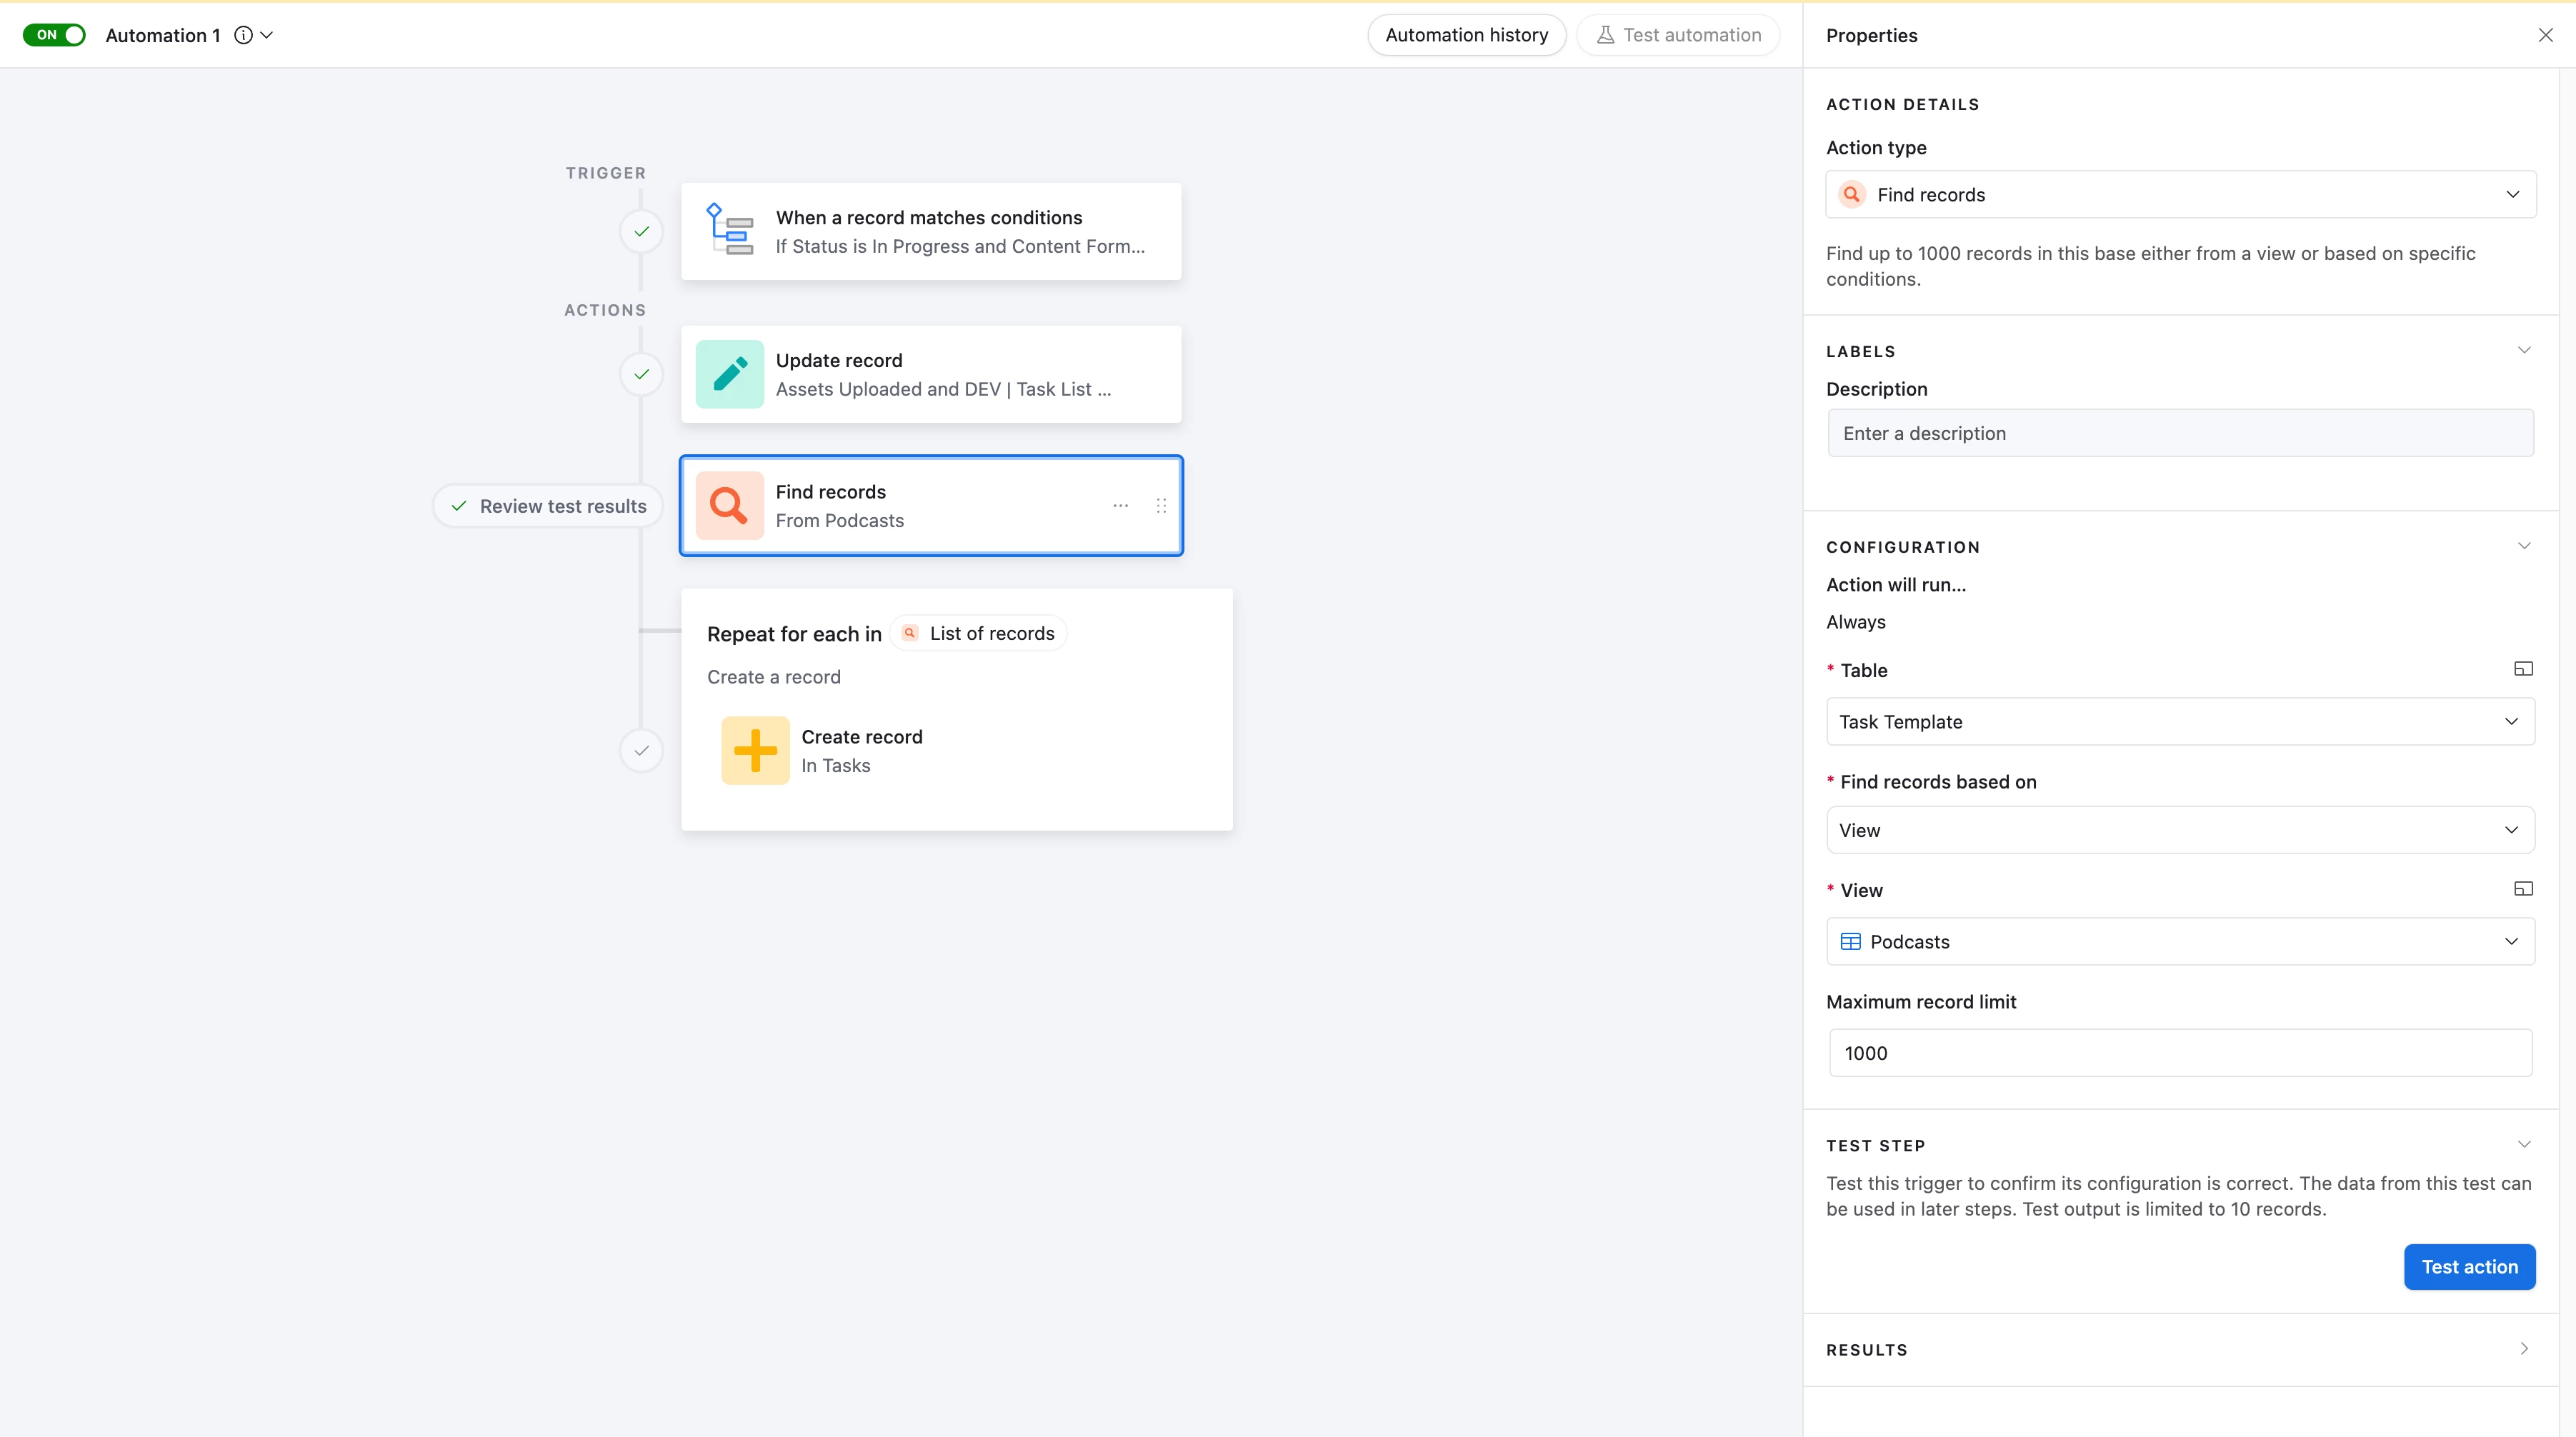Close the Properties panel
2576x1437 pixels.
pyautogui.click(x=2545, y=35)
